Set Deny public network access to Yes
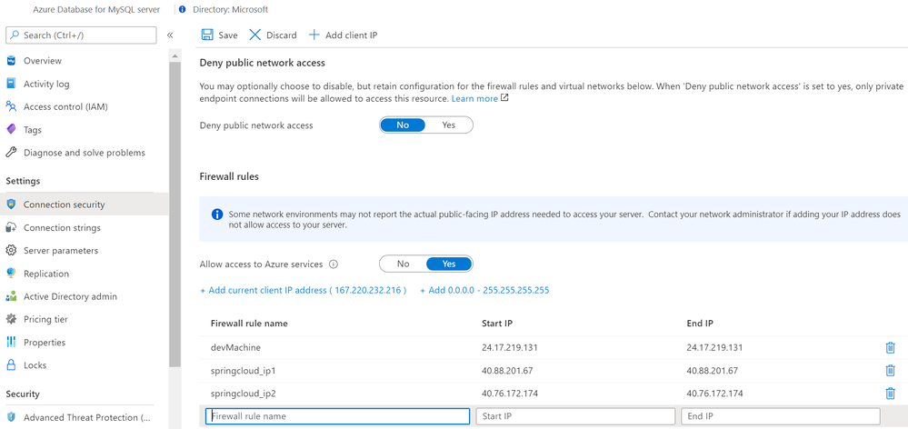 (x=449, y=125)
